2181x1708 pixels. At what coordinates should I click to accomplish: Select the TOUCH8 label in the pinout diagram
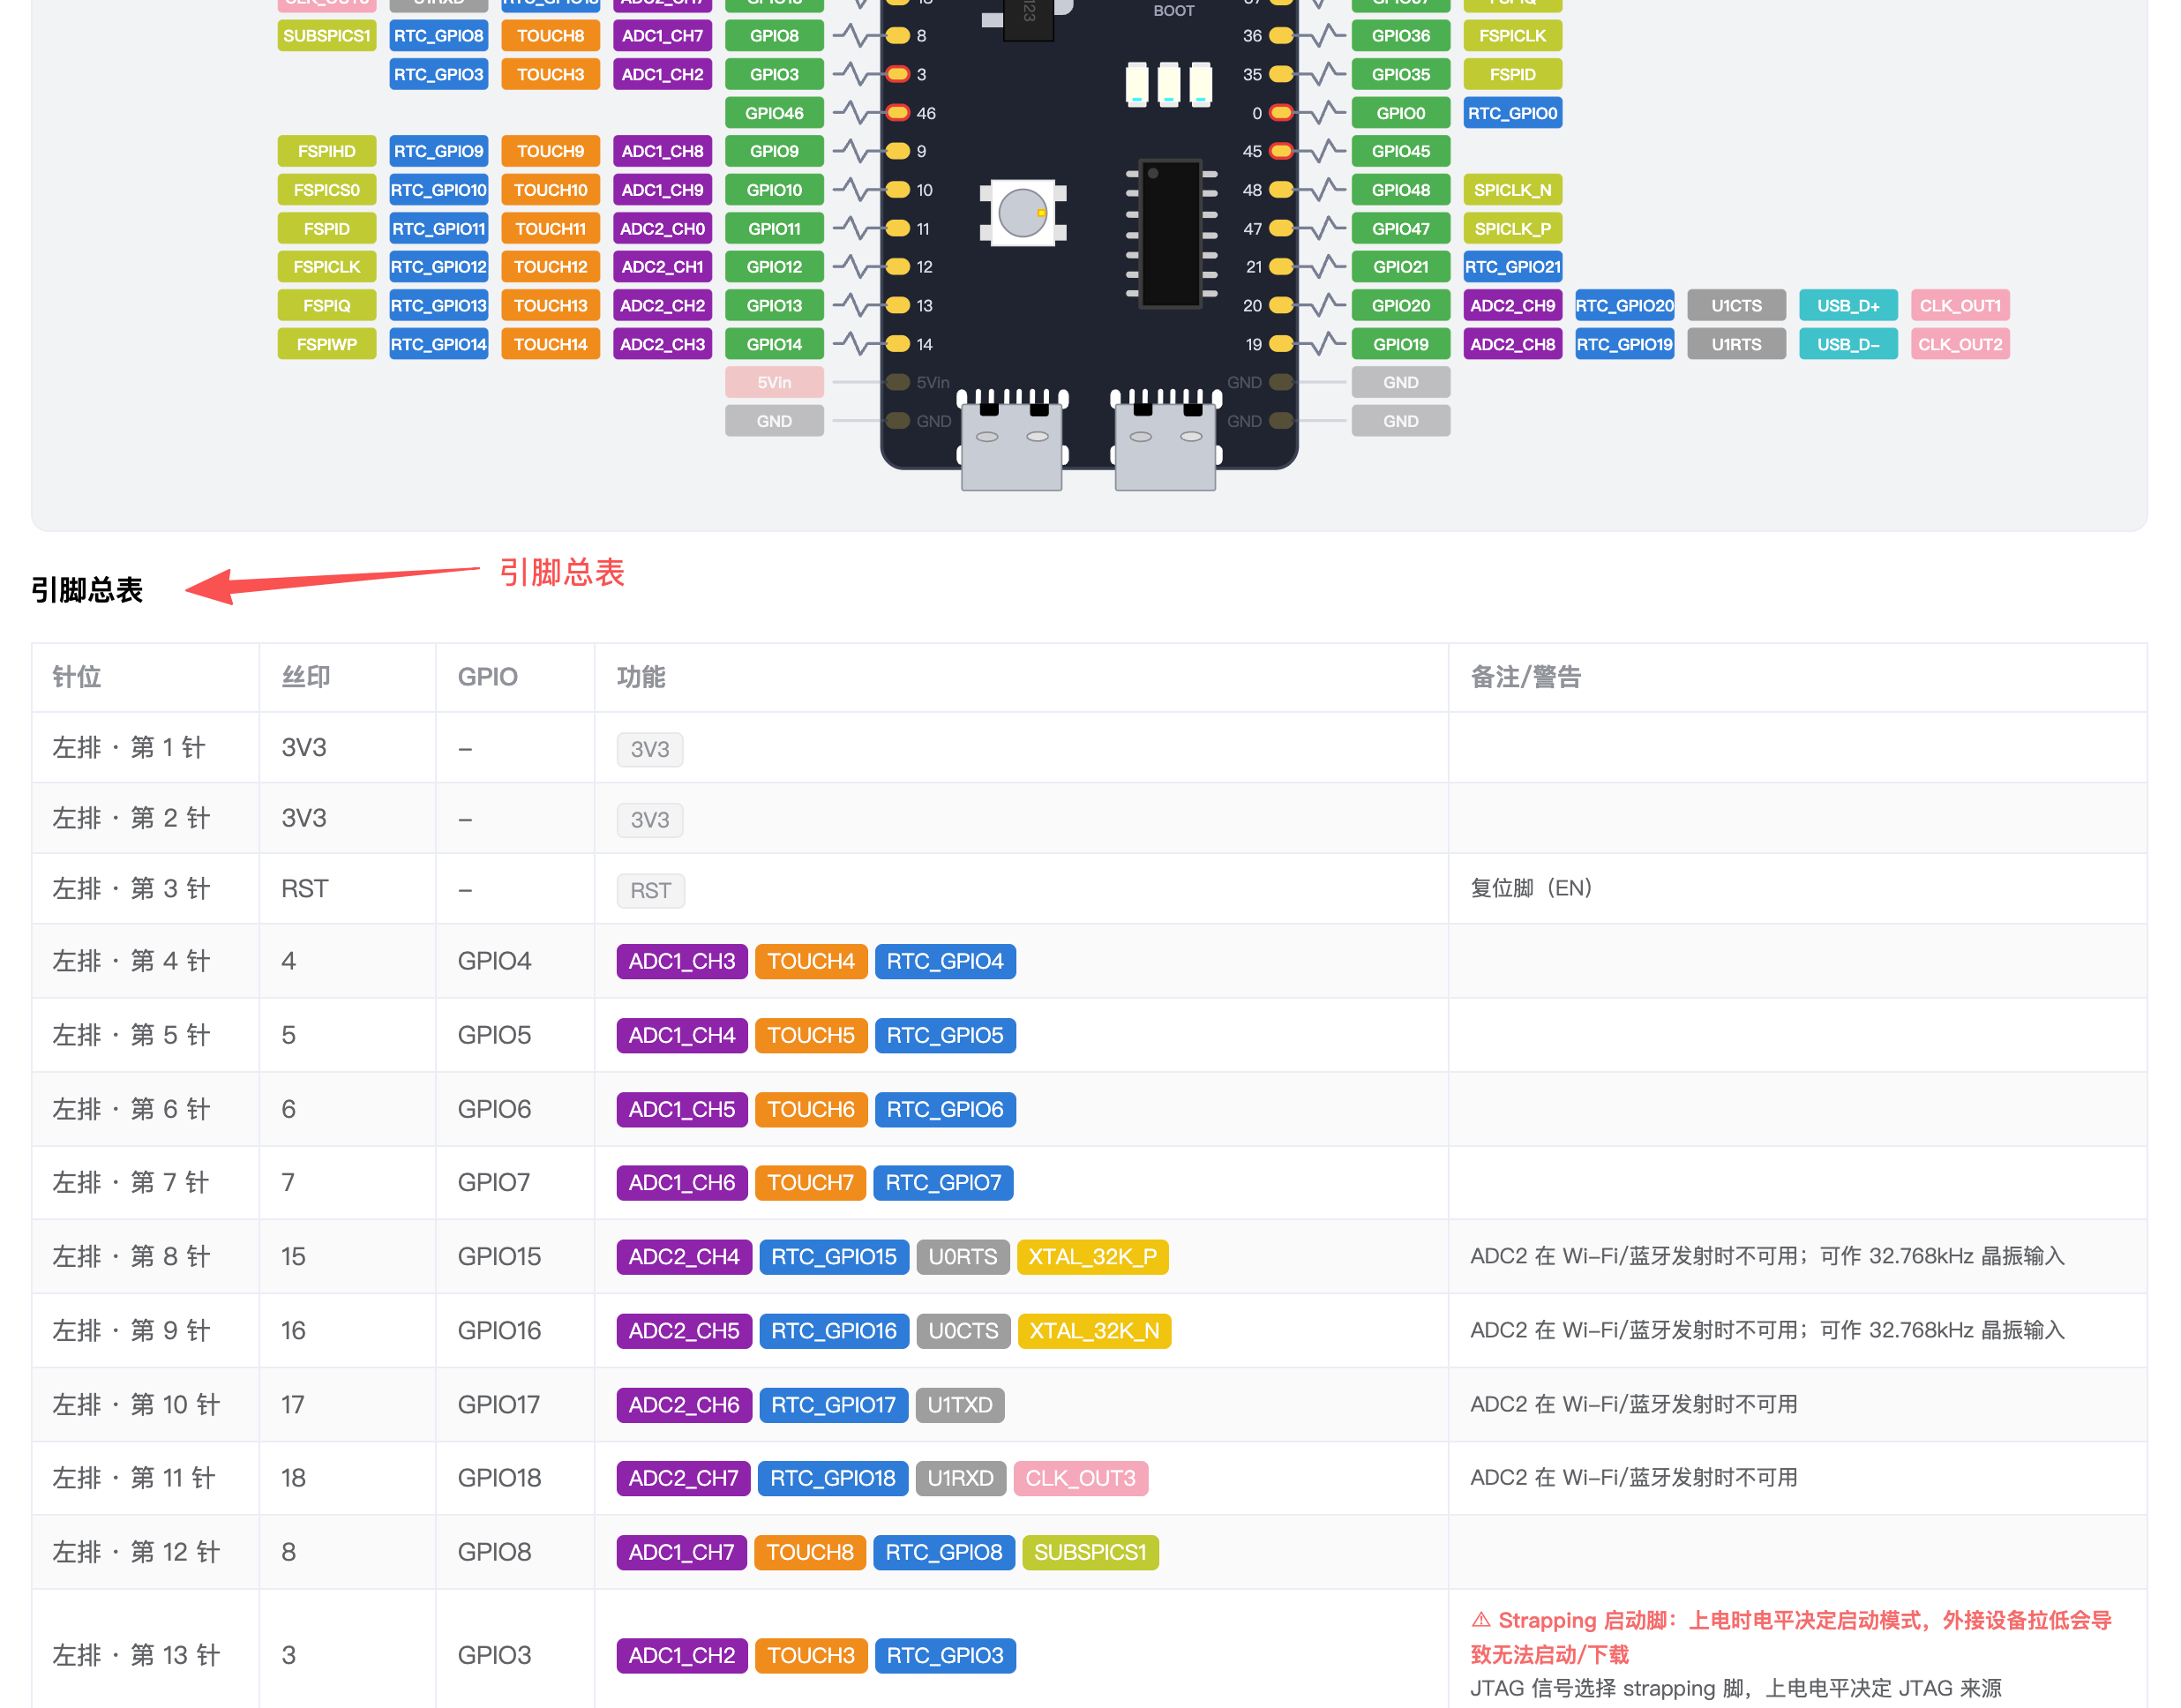click(x=550, y=36)
